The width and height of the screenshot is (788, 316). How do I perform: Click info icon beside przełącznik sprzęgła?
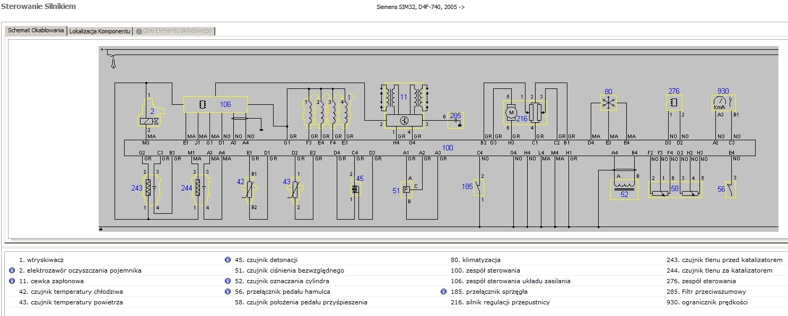click(x=443, y=292)
